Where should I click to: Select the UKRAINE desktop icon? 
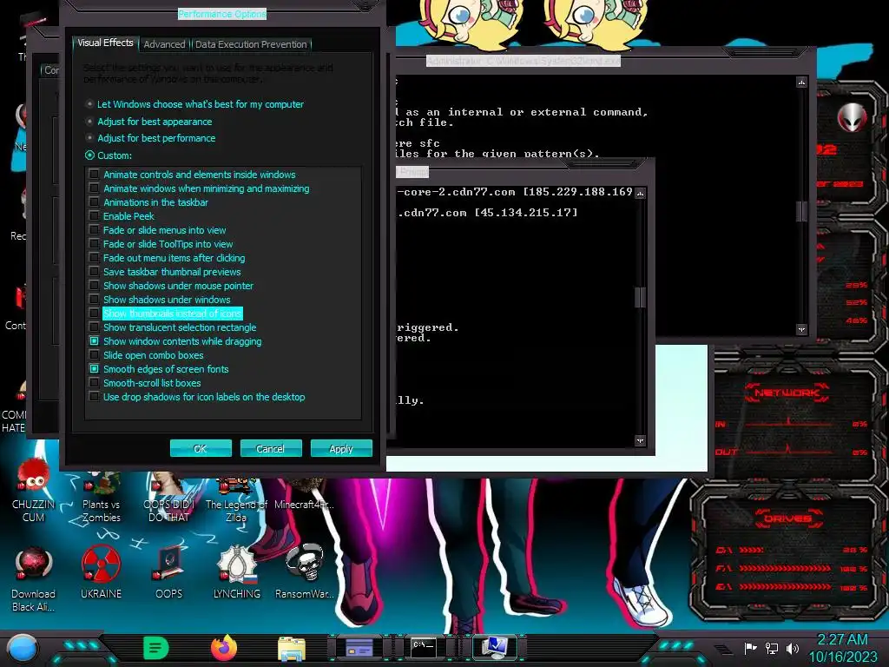[x=101, y=571]
